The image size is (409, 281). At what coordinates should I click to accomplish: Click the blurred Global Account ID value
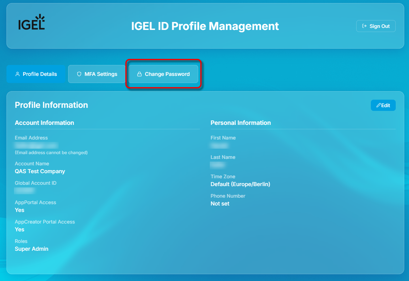[x=24, y=191]
